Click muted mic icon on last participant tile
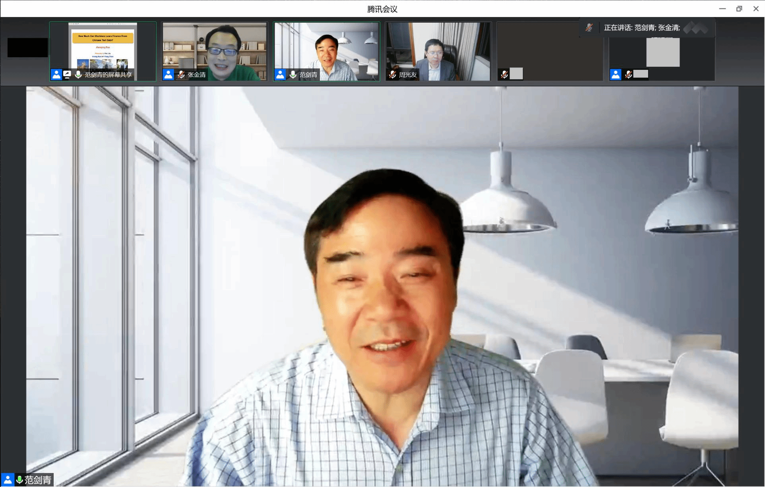The image size is (765, 487). pyautogui.click(x=628, y=74)
